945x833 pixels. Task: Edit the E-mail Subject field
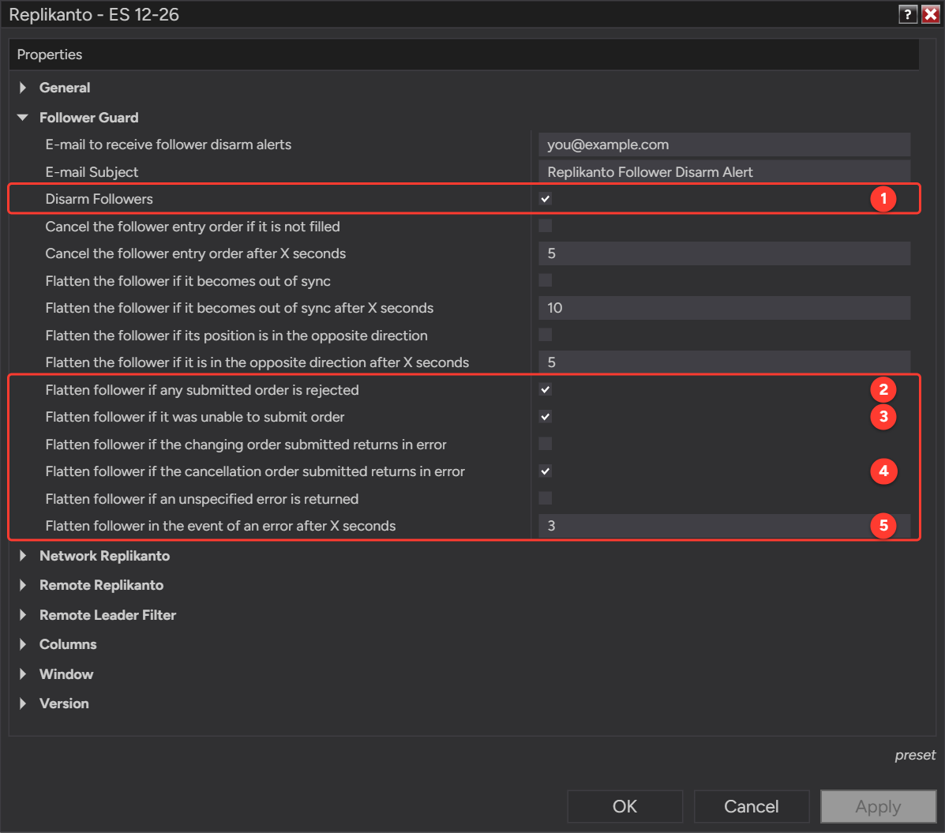(x=725, y=172)
